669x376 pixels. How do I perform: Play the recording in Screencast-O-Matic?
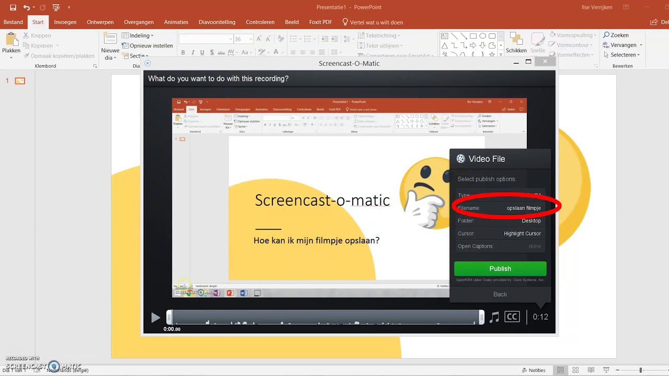point(155,317)
